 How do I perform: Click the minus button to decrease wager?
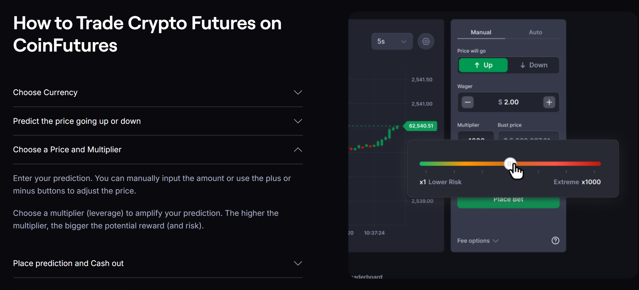pyautogui.click(x=467, y=102)
